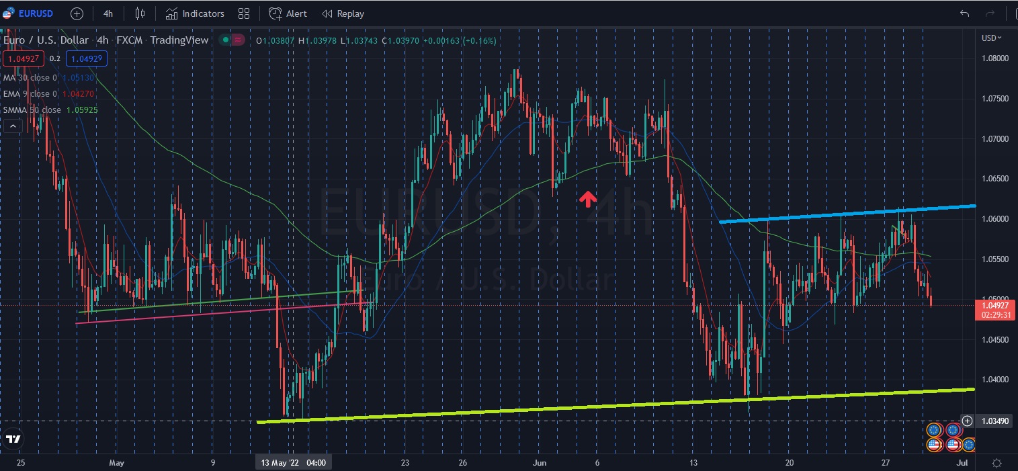This screenshot has width=1018, height=471.
Task: Click the Alert button
Action: pyautogui.click(x=288, y=13)
